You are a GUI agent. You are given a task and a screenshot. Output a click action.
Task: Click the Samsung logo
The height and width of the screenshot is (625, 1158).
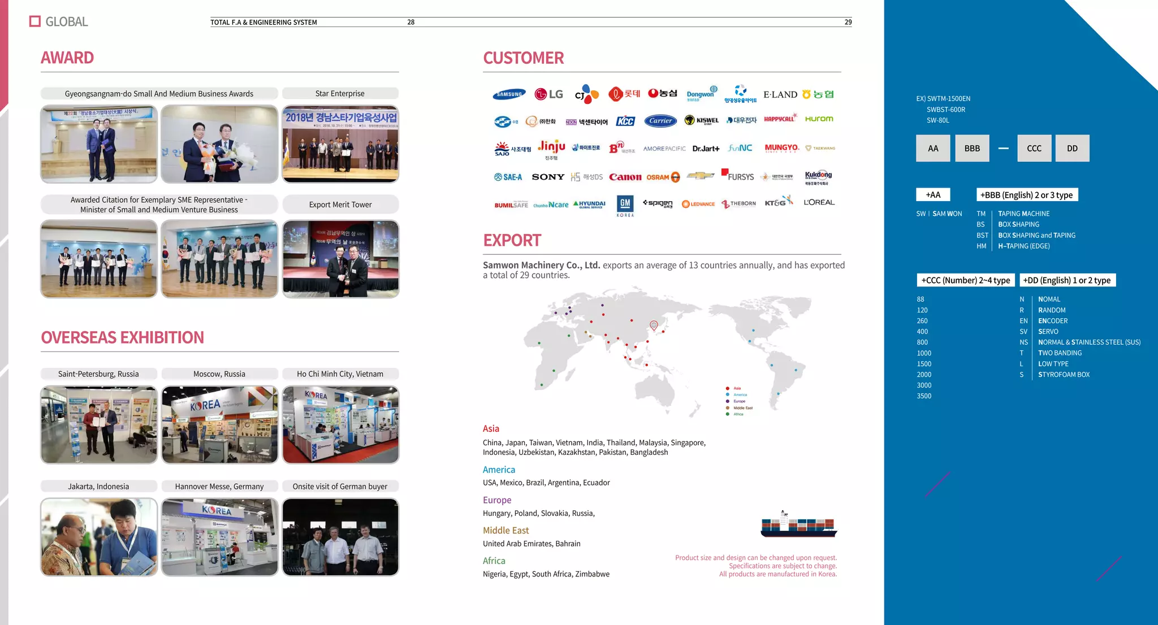509,94
